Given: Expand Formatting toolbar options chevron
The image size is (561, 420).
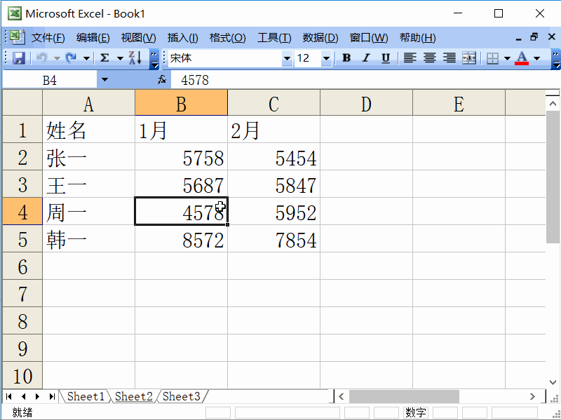Looking at the screenshot, I should [x=555, y=60].
